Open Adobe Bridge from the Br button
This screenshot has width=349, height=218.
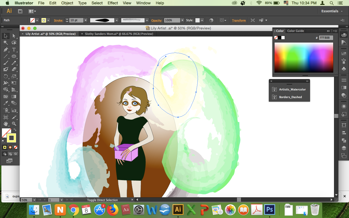click(x=20, y=11)
